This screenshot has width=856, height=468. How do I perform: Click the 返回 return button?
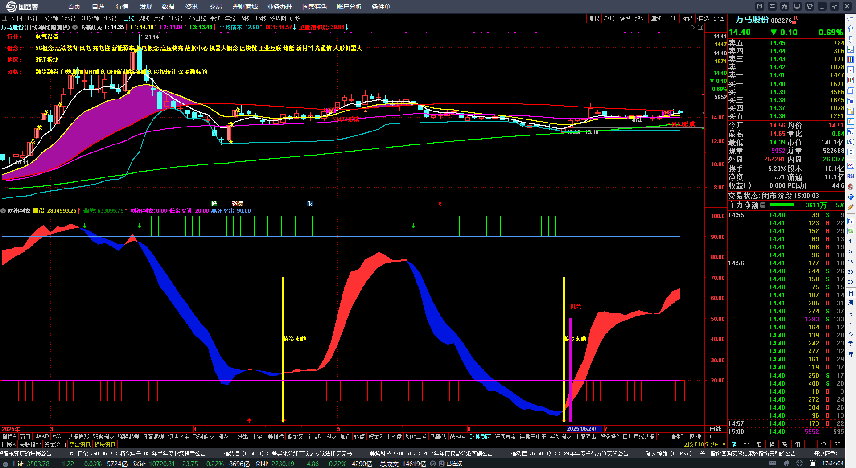719,18
